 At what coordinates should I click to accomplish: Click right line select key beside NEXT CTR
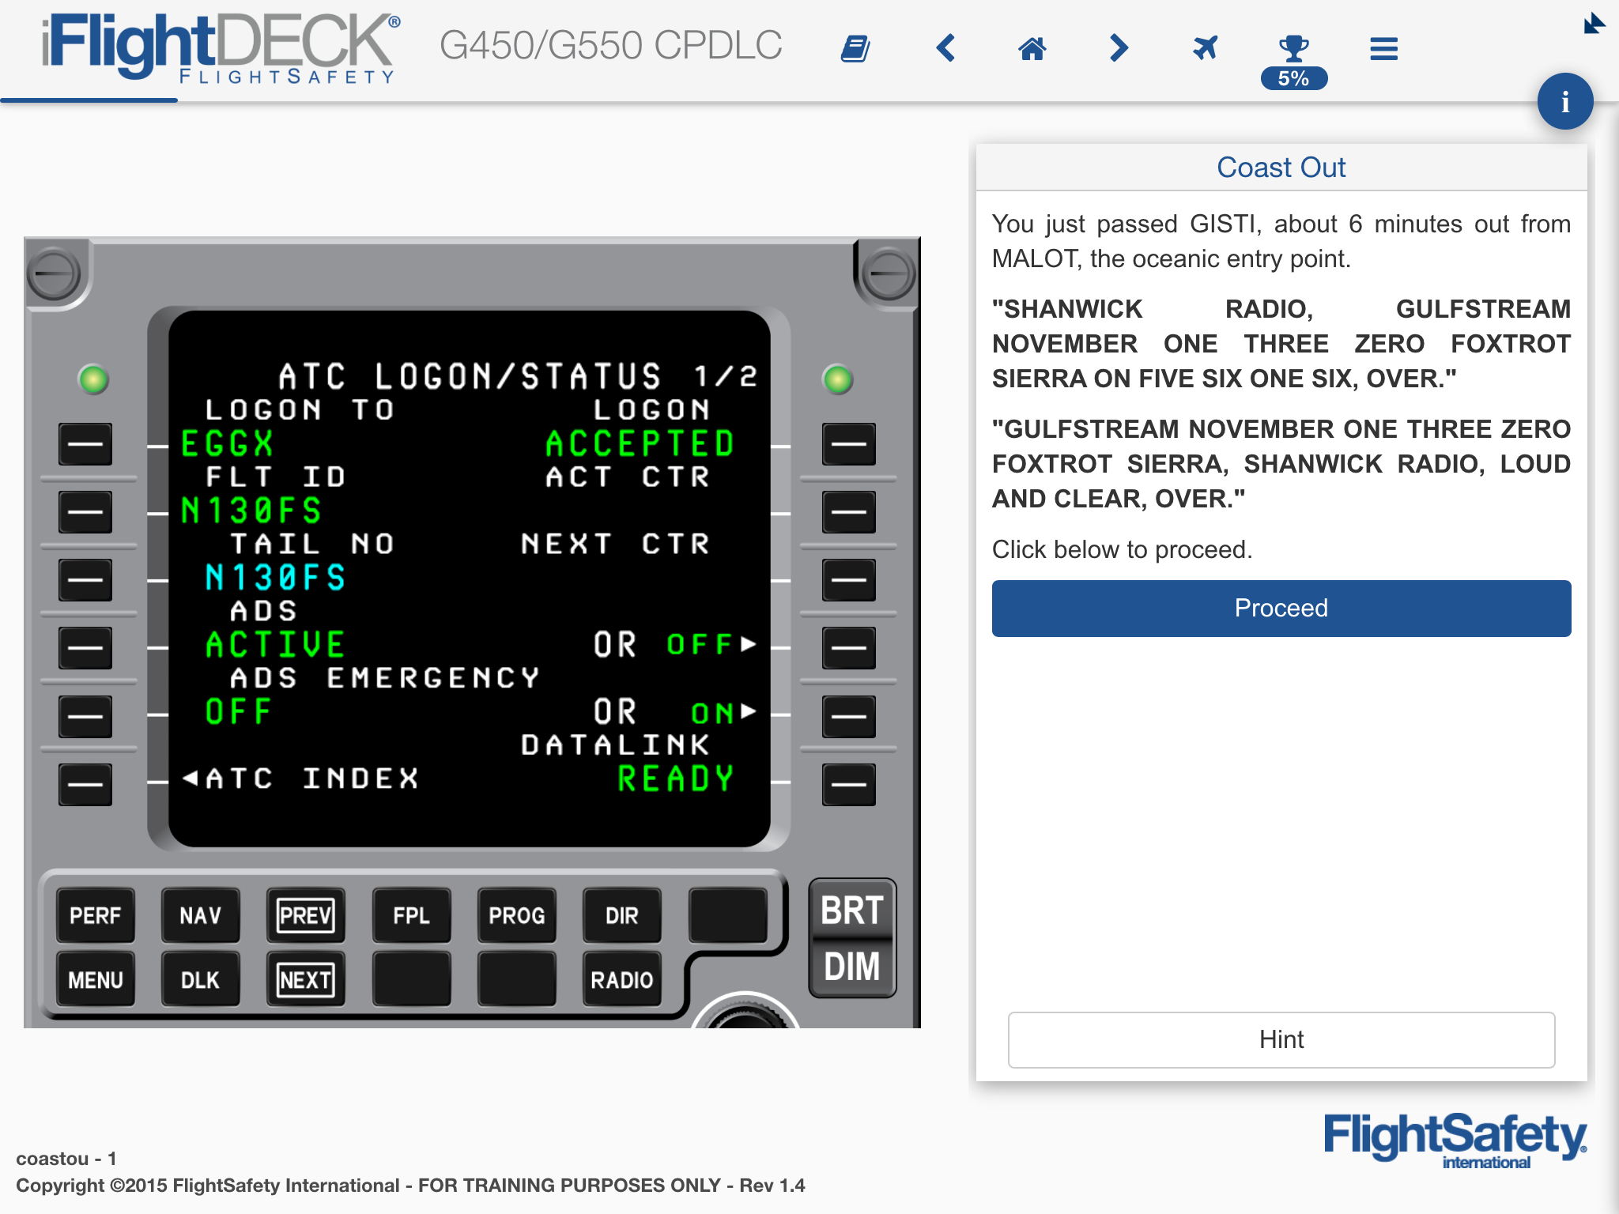(848, 580)
